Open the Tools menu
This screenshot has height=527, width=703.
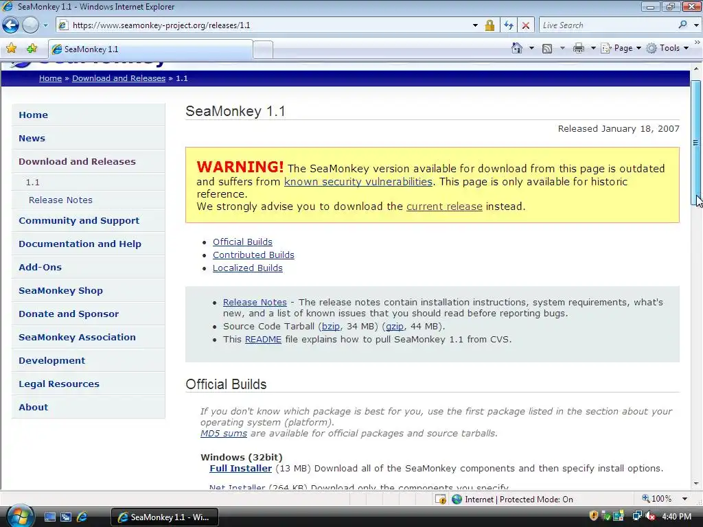coord(667,48)
